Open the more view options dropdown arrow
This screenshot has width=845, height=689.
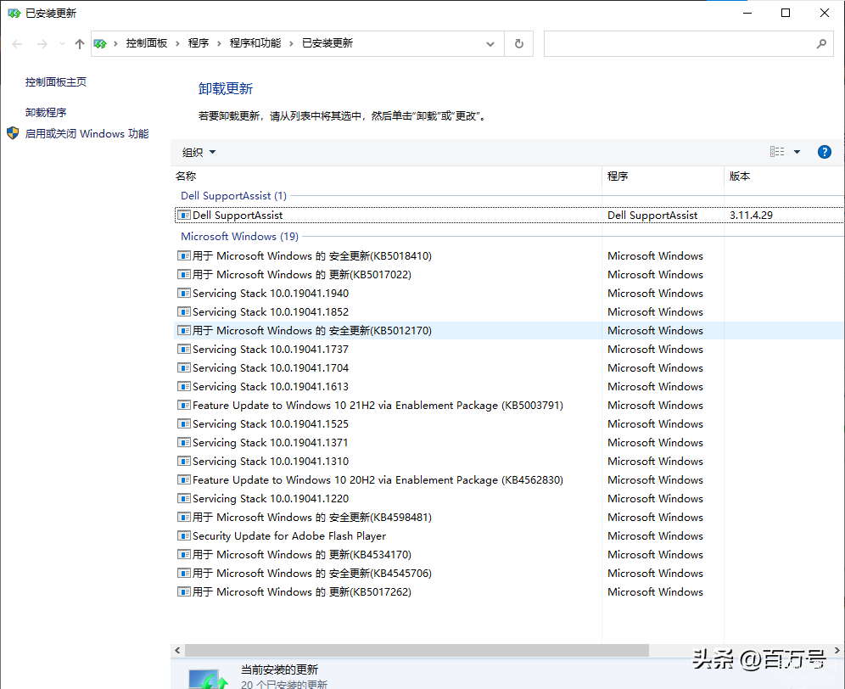tap(797, 152)
